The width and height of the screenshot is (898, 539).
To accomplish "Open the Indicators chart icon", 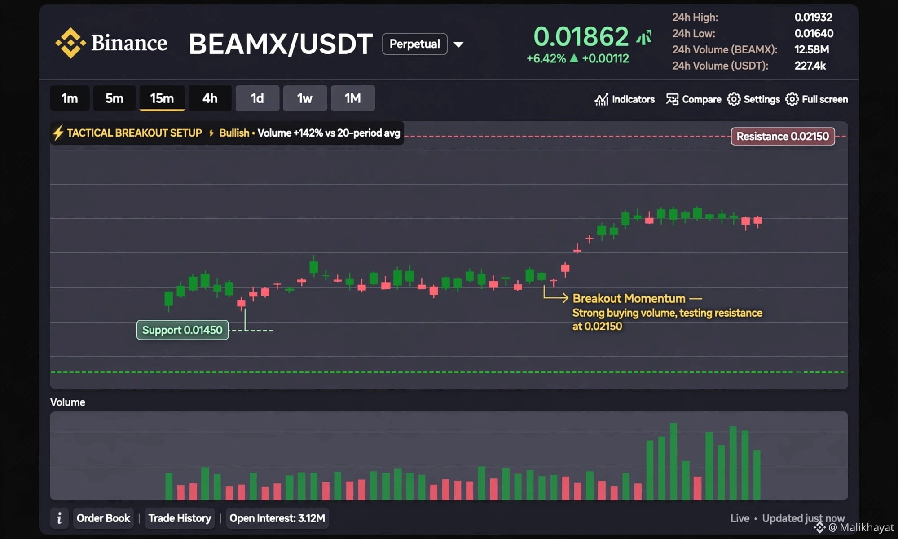I will point(602,99).
